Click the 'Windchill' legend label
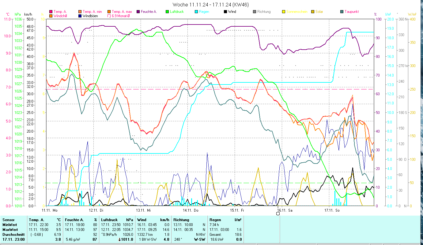Screen dimensions: 423x245 (61, 16)
